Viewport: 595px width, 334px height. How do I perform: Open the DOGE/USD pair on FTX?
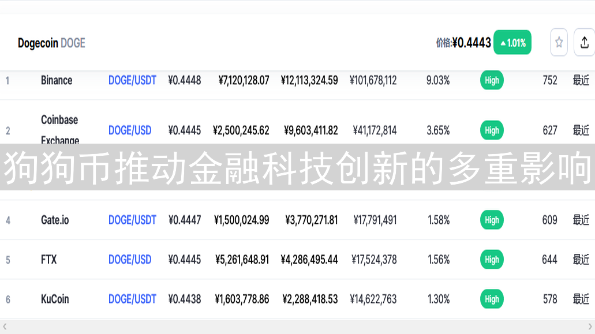130,260
